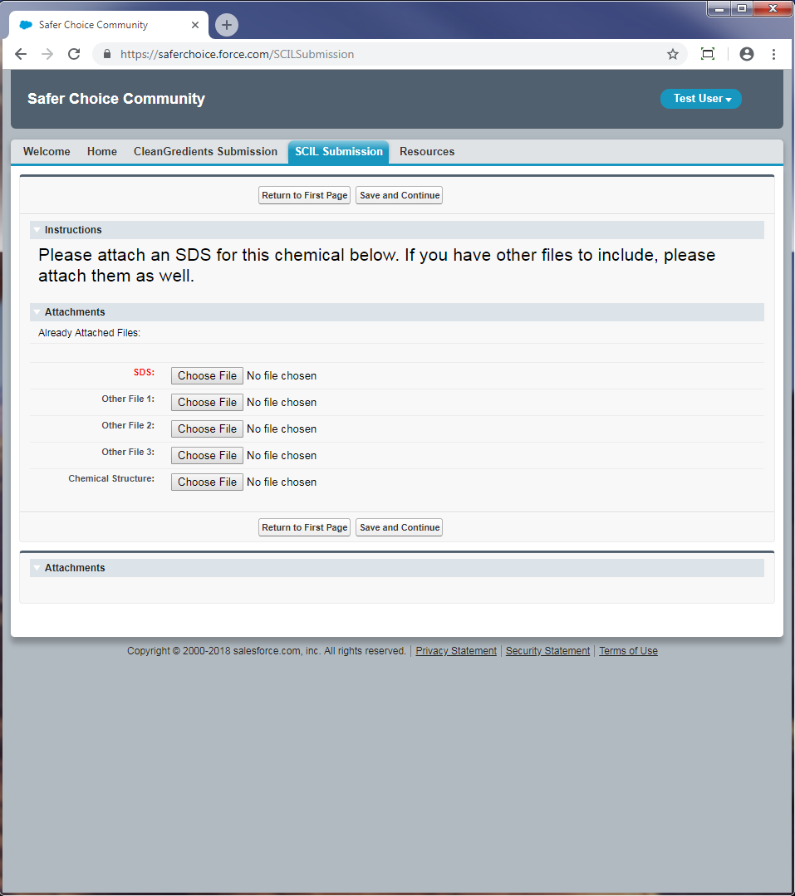The height and width of the screenshot is (896, 795).
Task: Choose a file for SDS
Action: point(207,376)
